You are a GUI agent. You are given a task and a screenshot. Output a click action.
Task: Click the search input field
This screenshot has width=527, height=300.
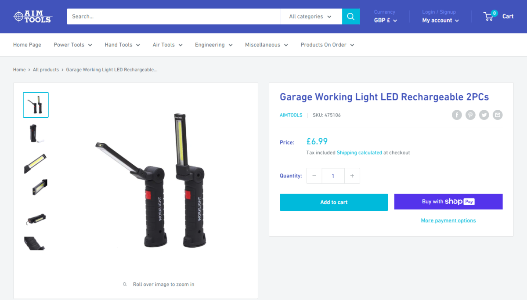tap(173, 17)
